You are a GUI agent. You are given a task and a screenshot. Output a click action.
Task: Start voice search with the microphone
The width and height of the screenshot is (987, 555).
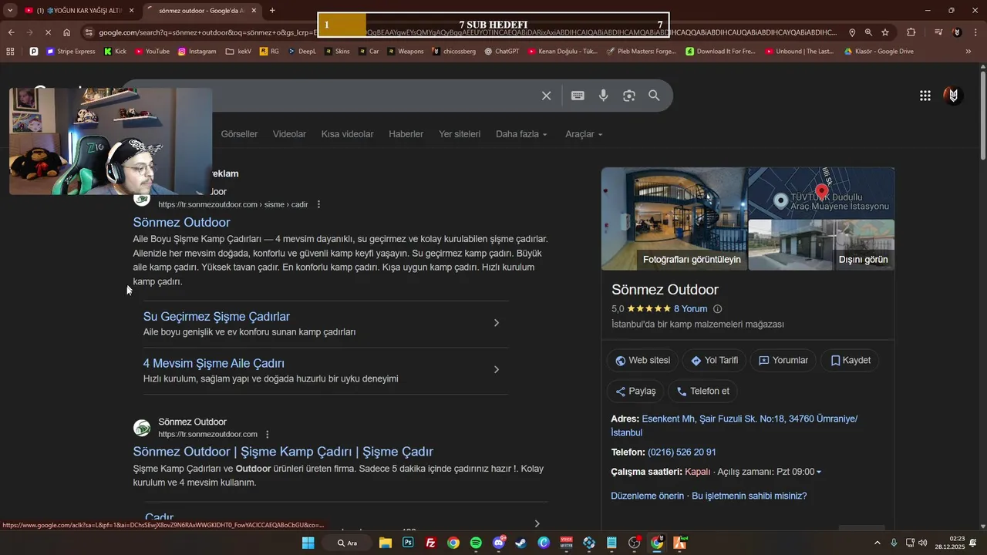pyautogui.click(x=604, y=96)
